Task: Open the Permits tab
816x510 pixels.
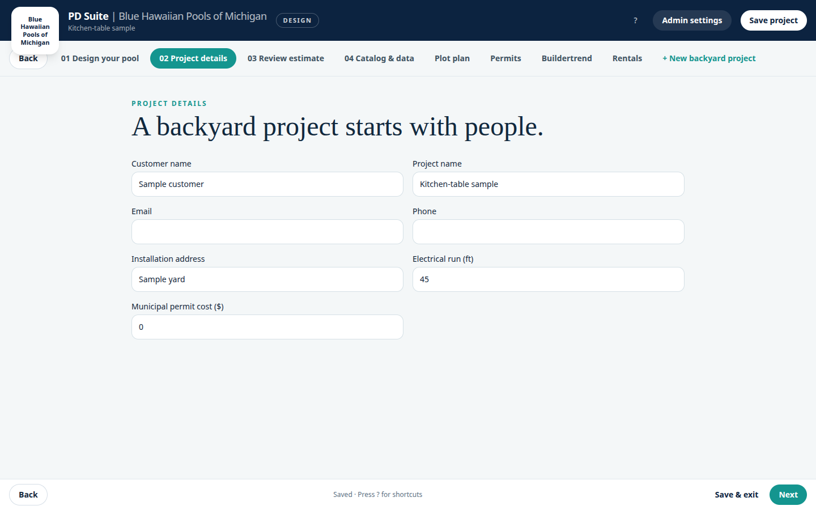Action: pos(505,58)
